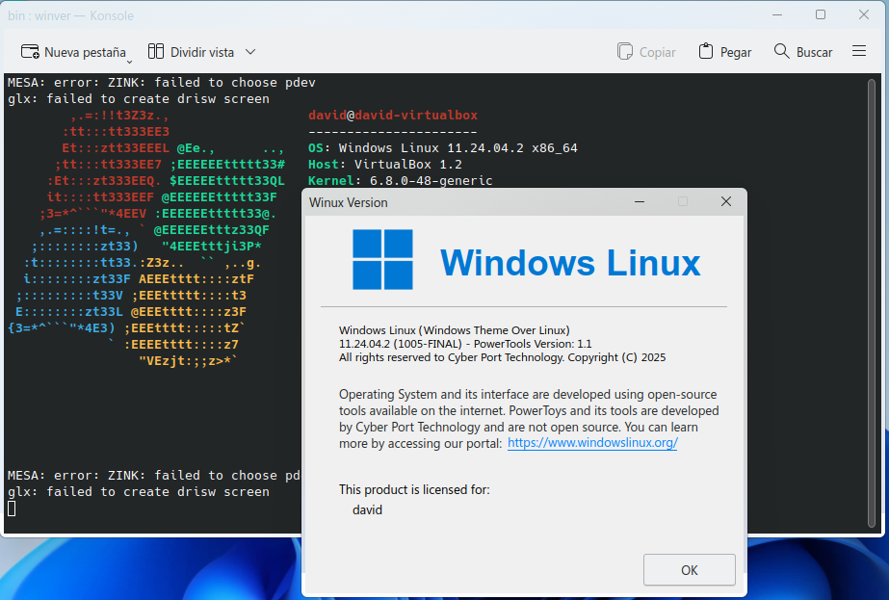Click the terminal's vertical scrollbar
Viewport: 889px width, 600px height.
coord(879,289)
